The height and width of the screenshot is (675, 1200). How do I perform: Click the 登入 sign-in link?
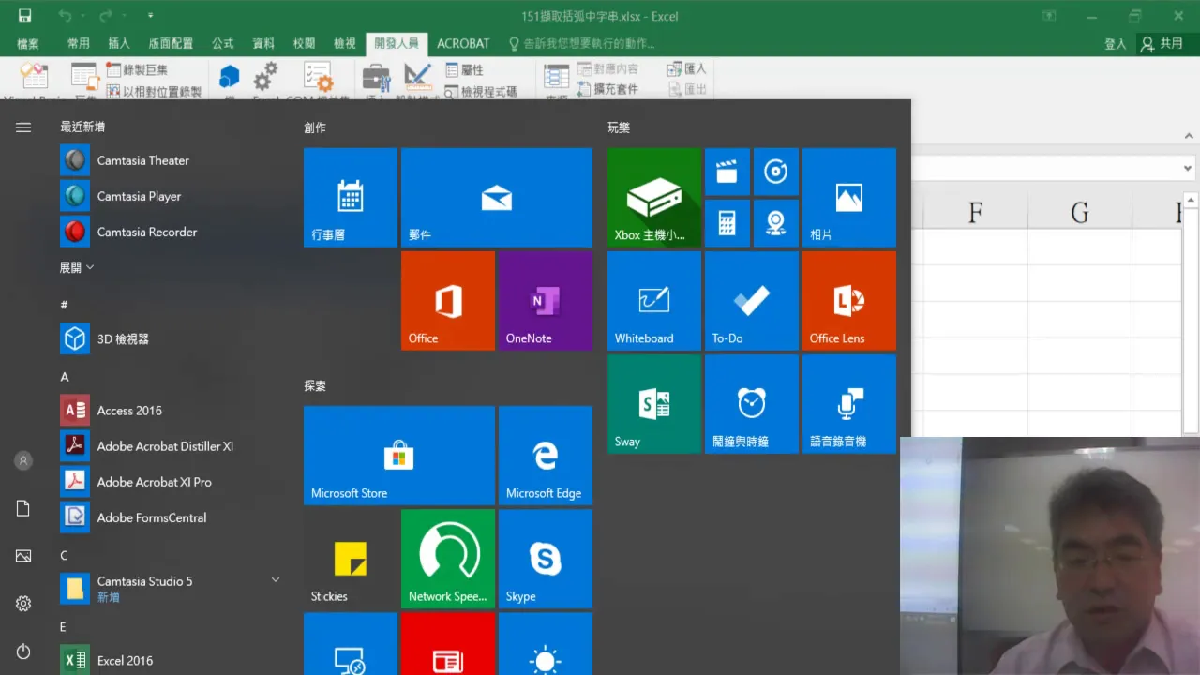[1116, 43]
